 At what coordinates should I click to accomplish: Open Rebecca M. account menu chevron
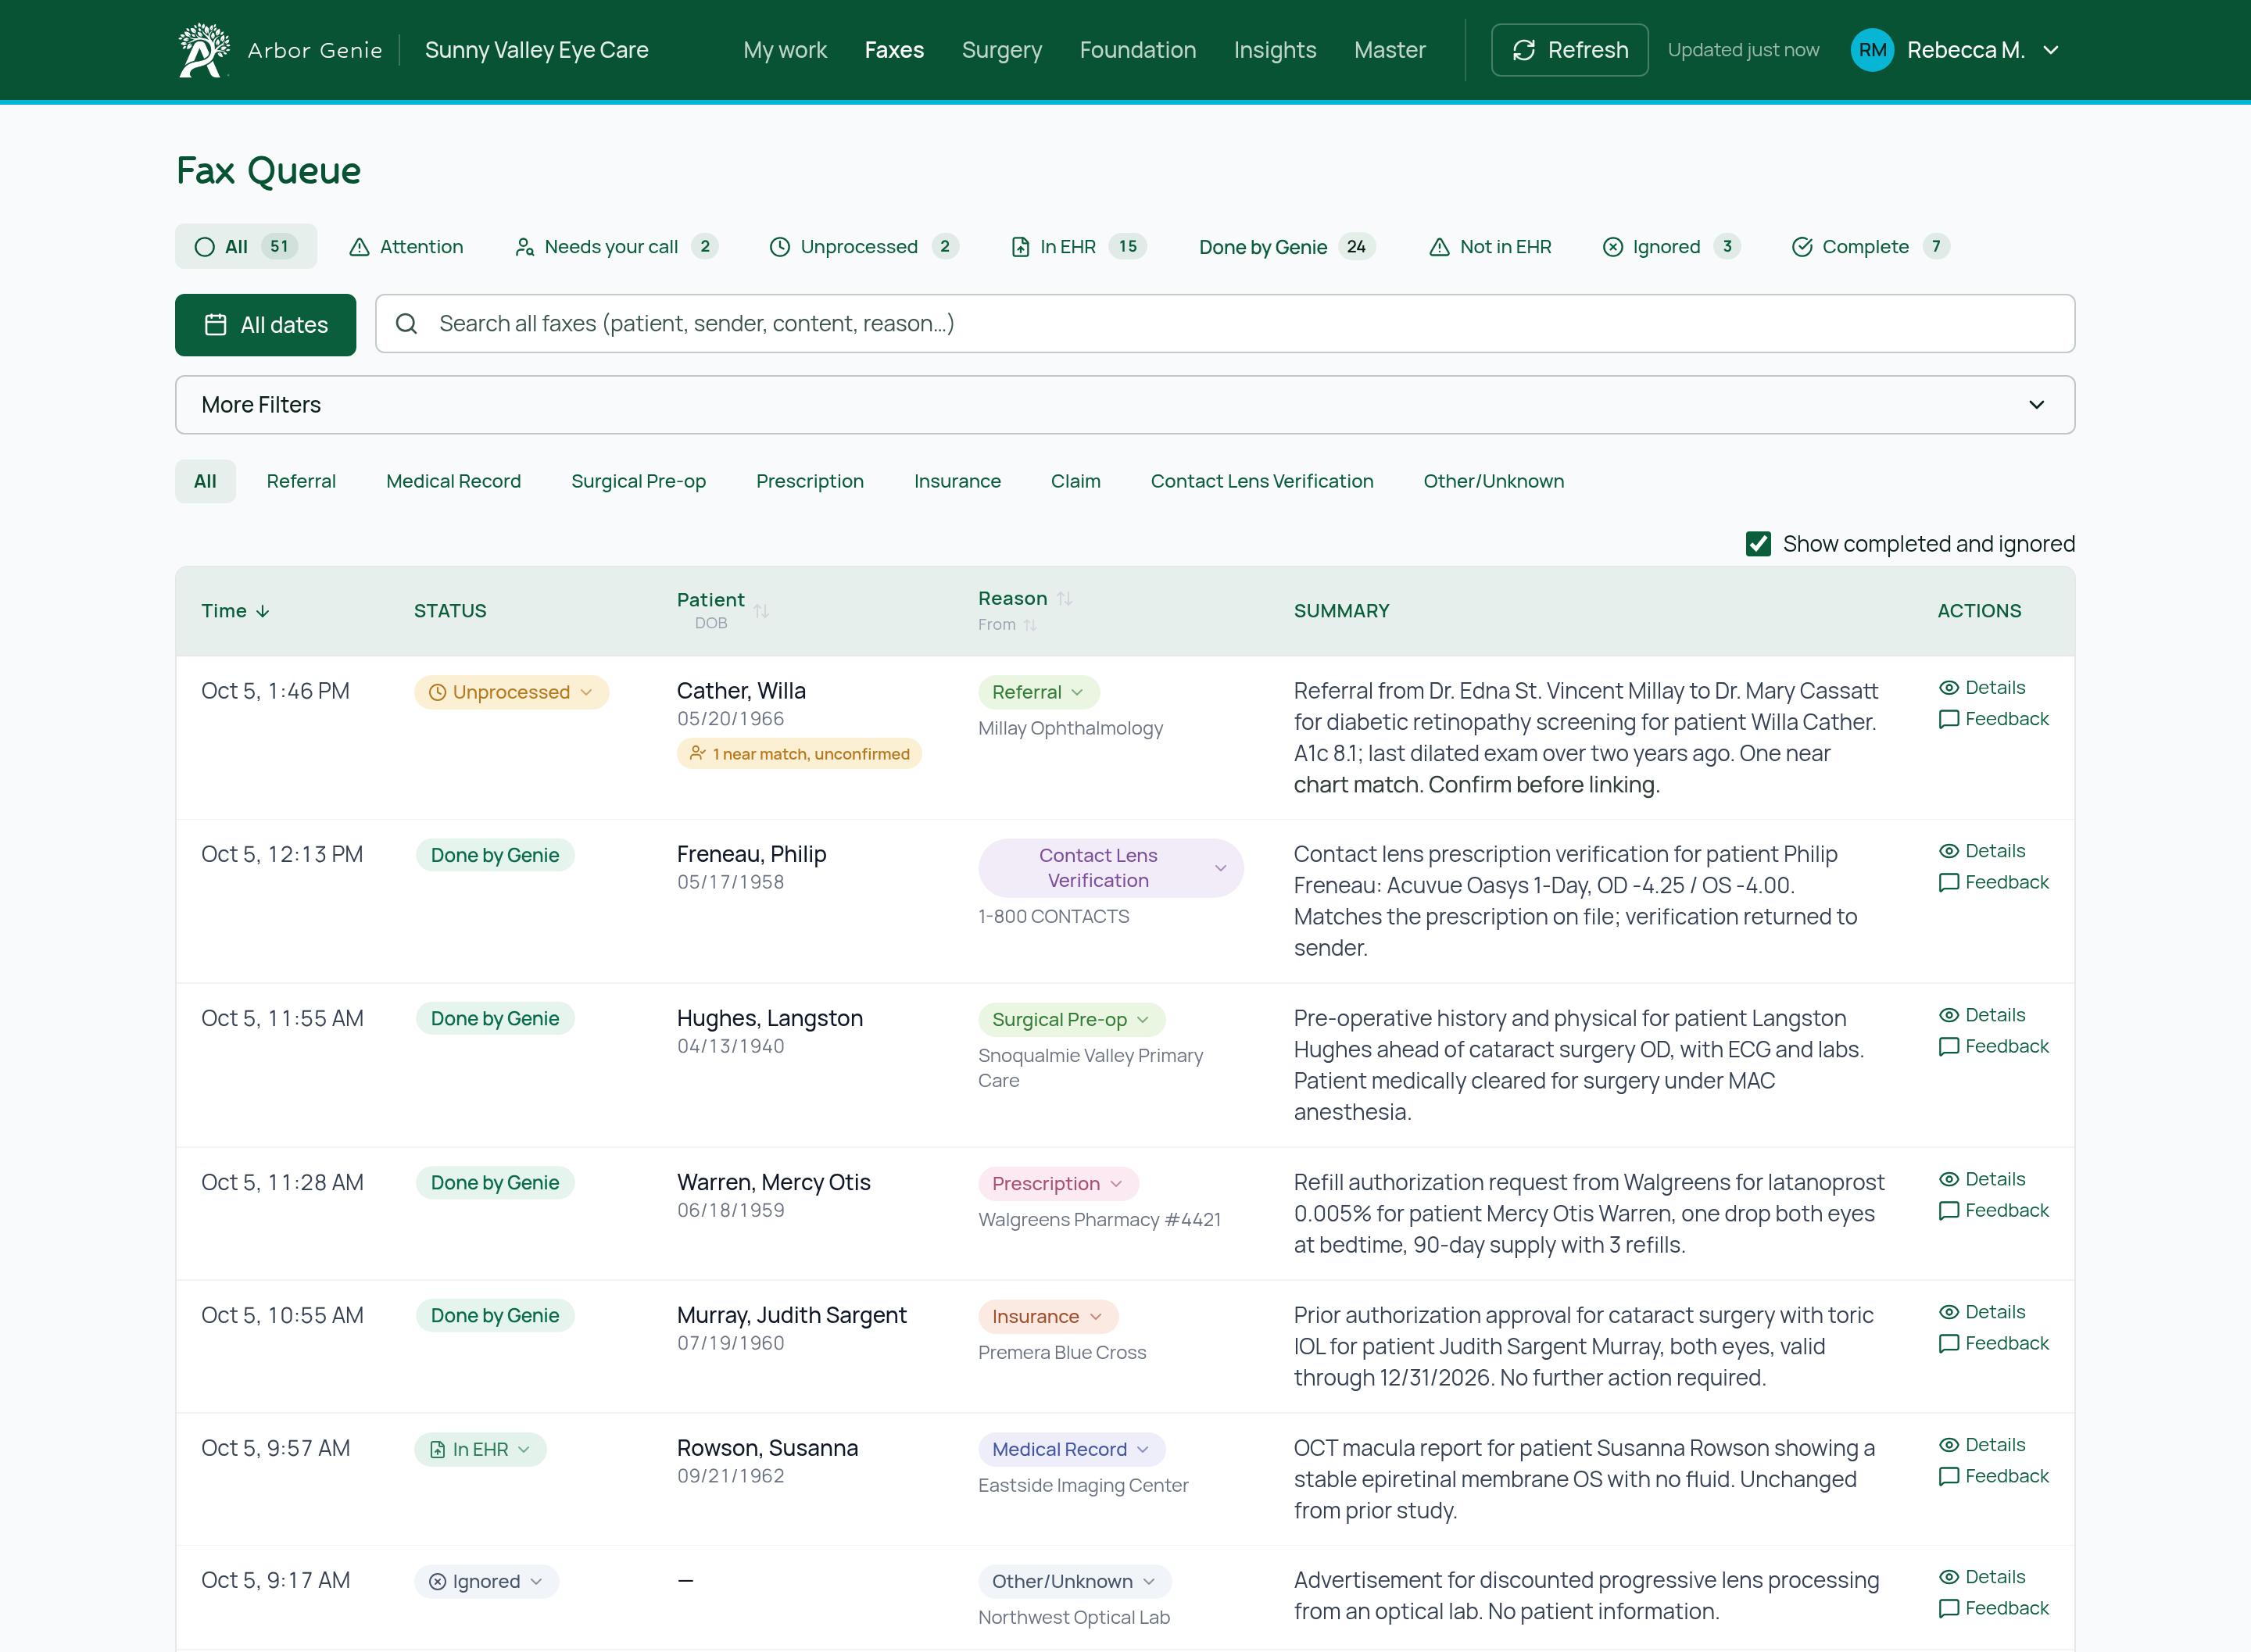click(2051, 50)
